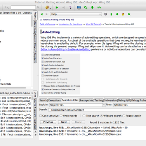Open the vertical Source Assistant tab
This screenshot has width=146, height=146.
35,108
